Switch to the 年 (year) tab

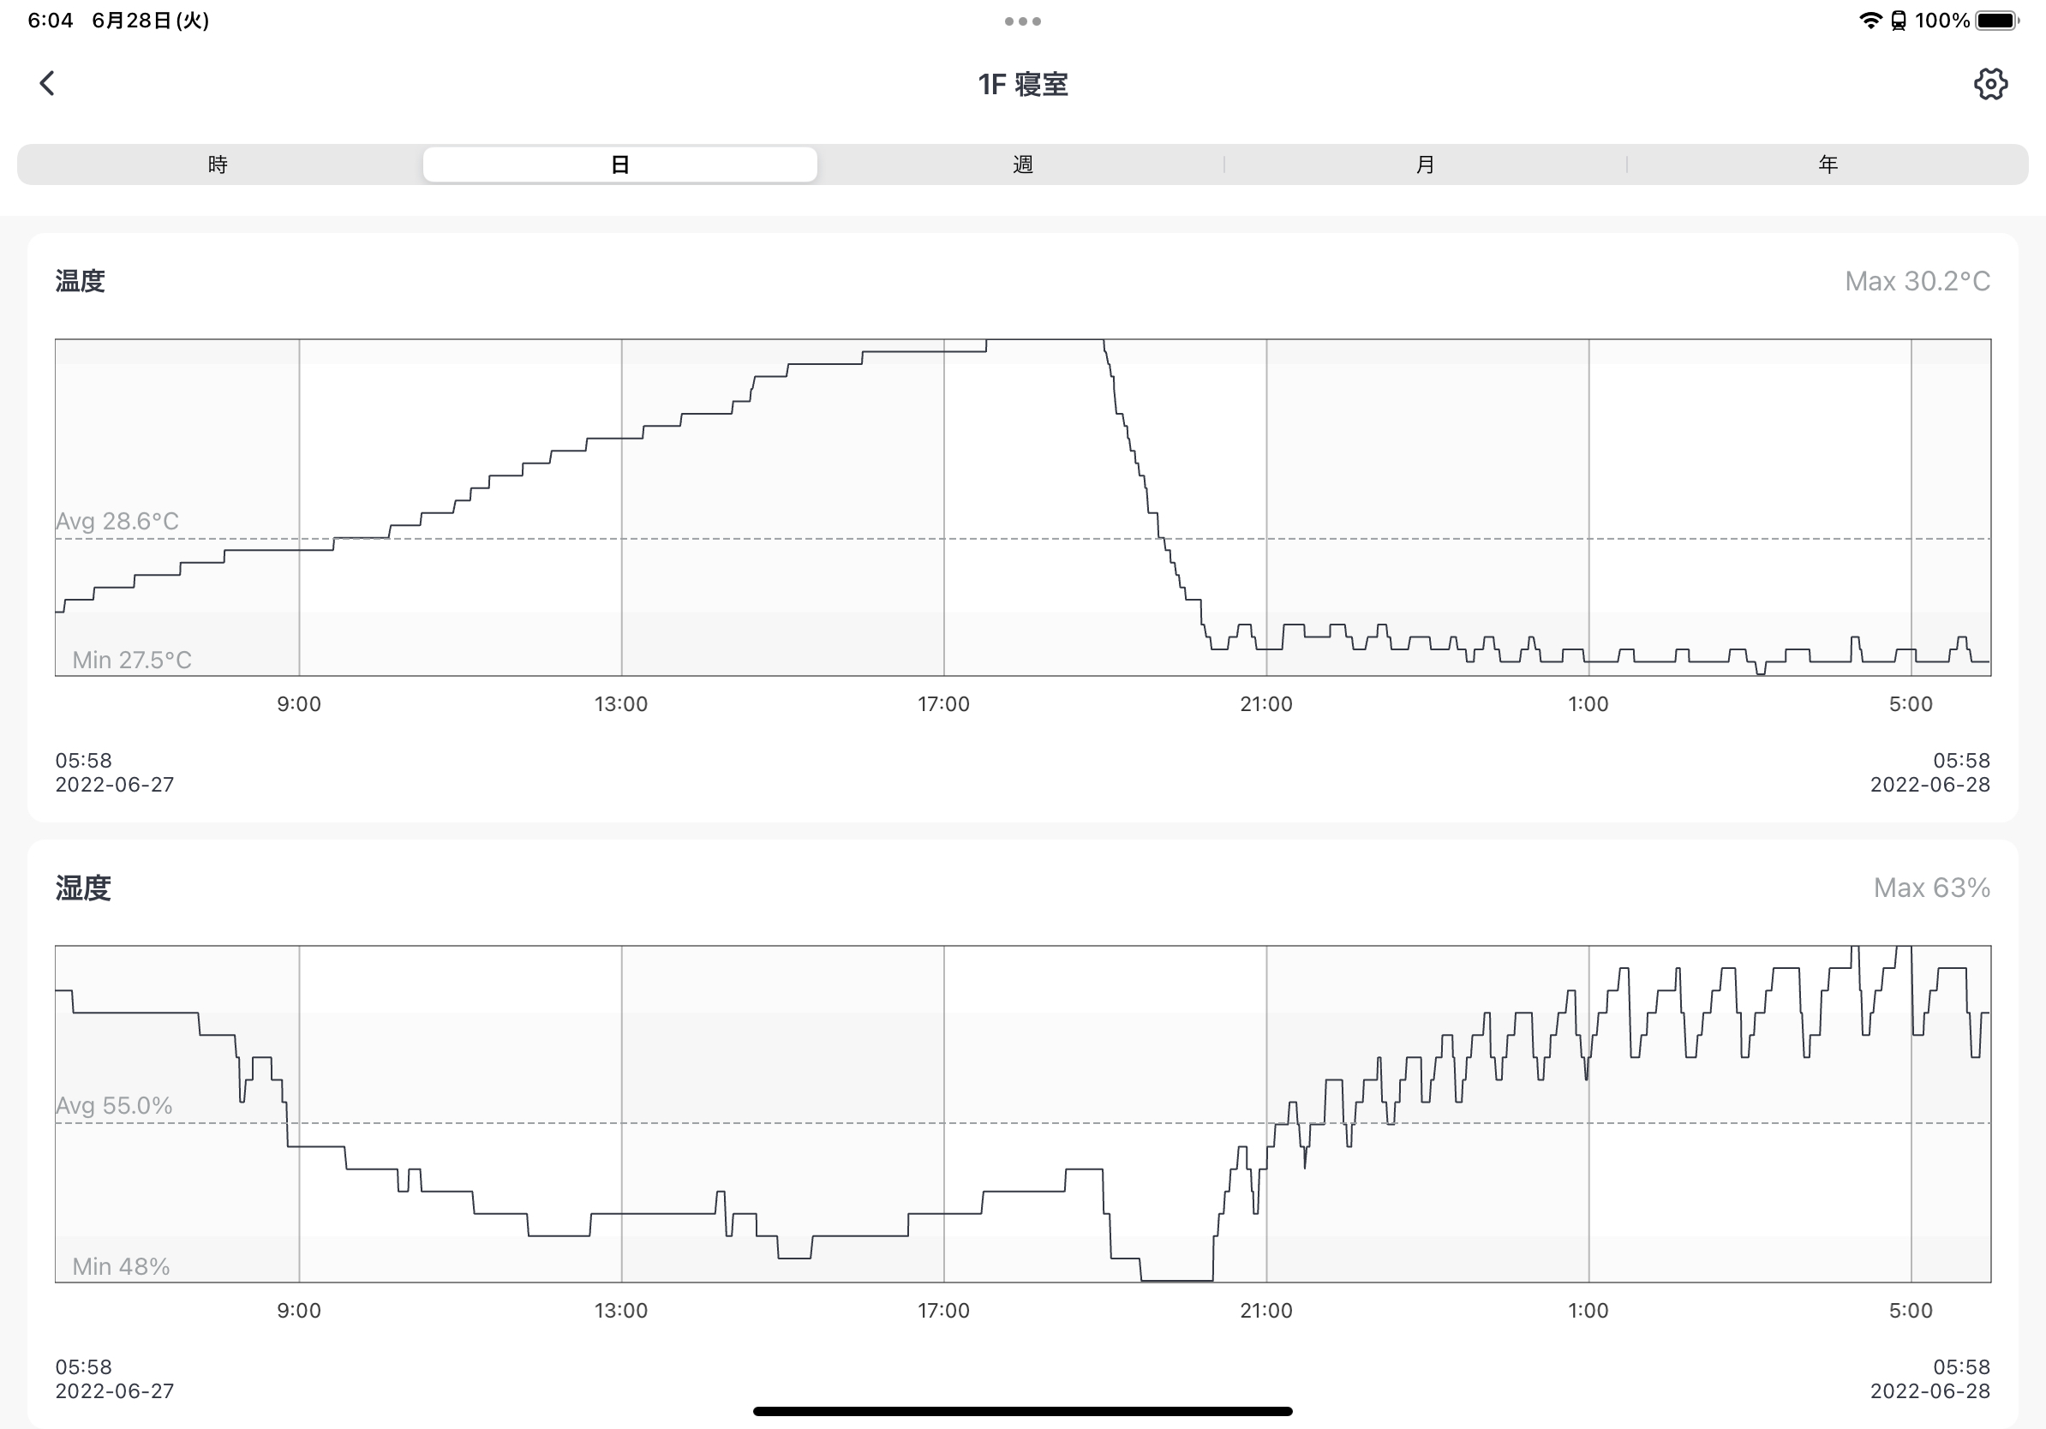point(1828,164)
